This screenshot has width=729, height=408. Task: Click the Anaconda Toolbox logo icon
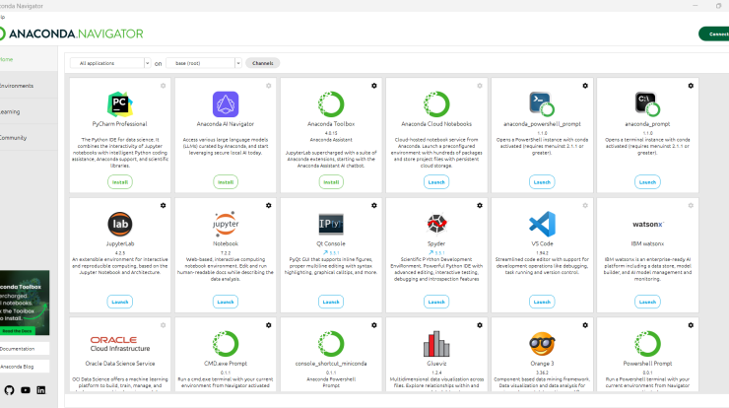pos(331,103)
